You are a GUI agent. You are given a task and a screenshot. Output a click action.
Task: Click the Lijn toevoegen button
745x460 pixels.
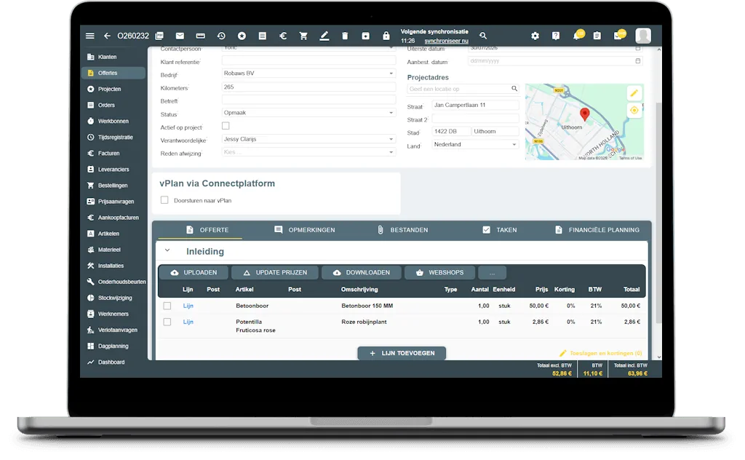coord(402,353)
